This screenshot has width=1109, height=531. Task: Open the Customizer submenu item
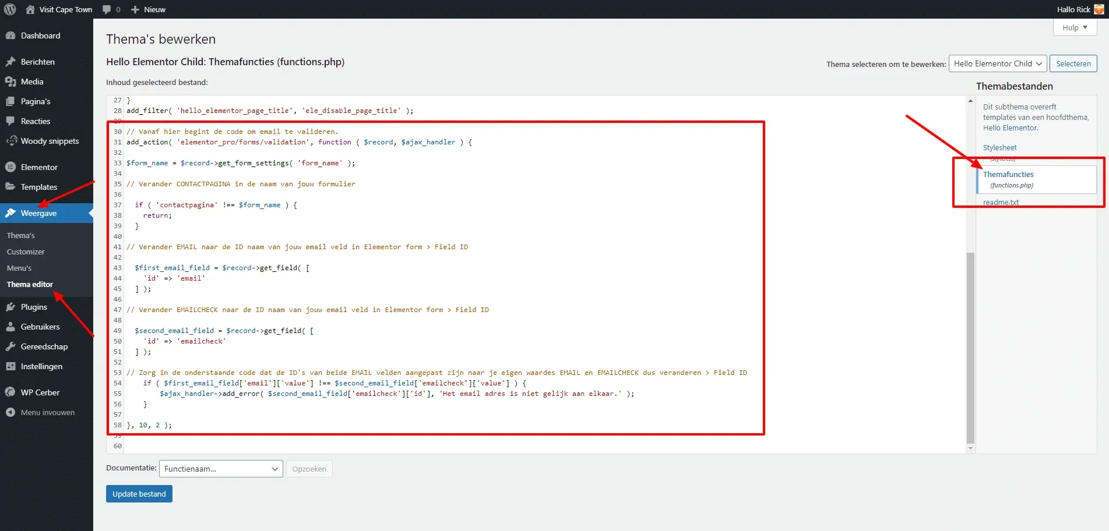click(x=26, y=252)
